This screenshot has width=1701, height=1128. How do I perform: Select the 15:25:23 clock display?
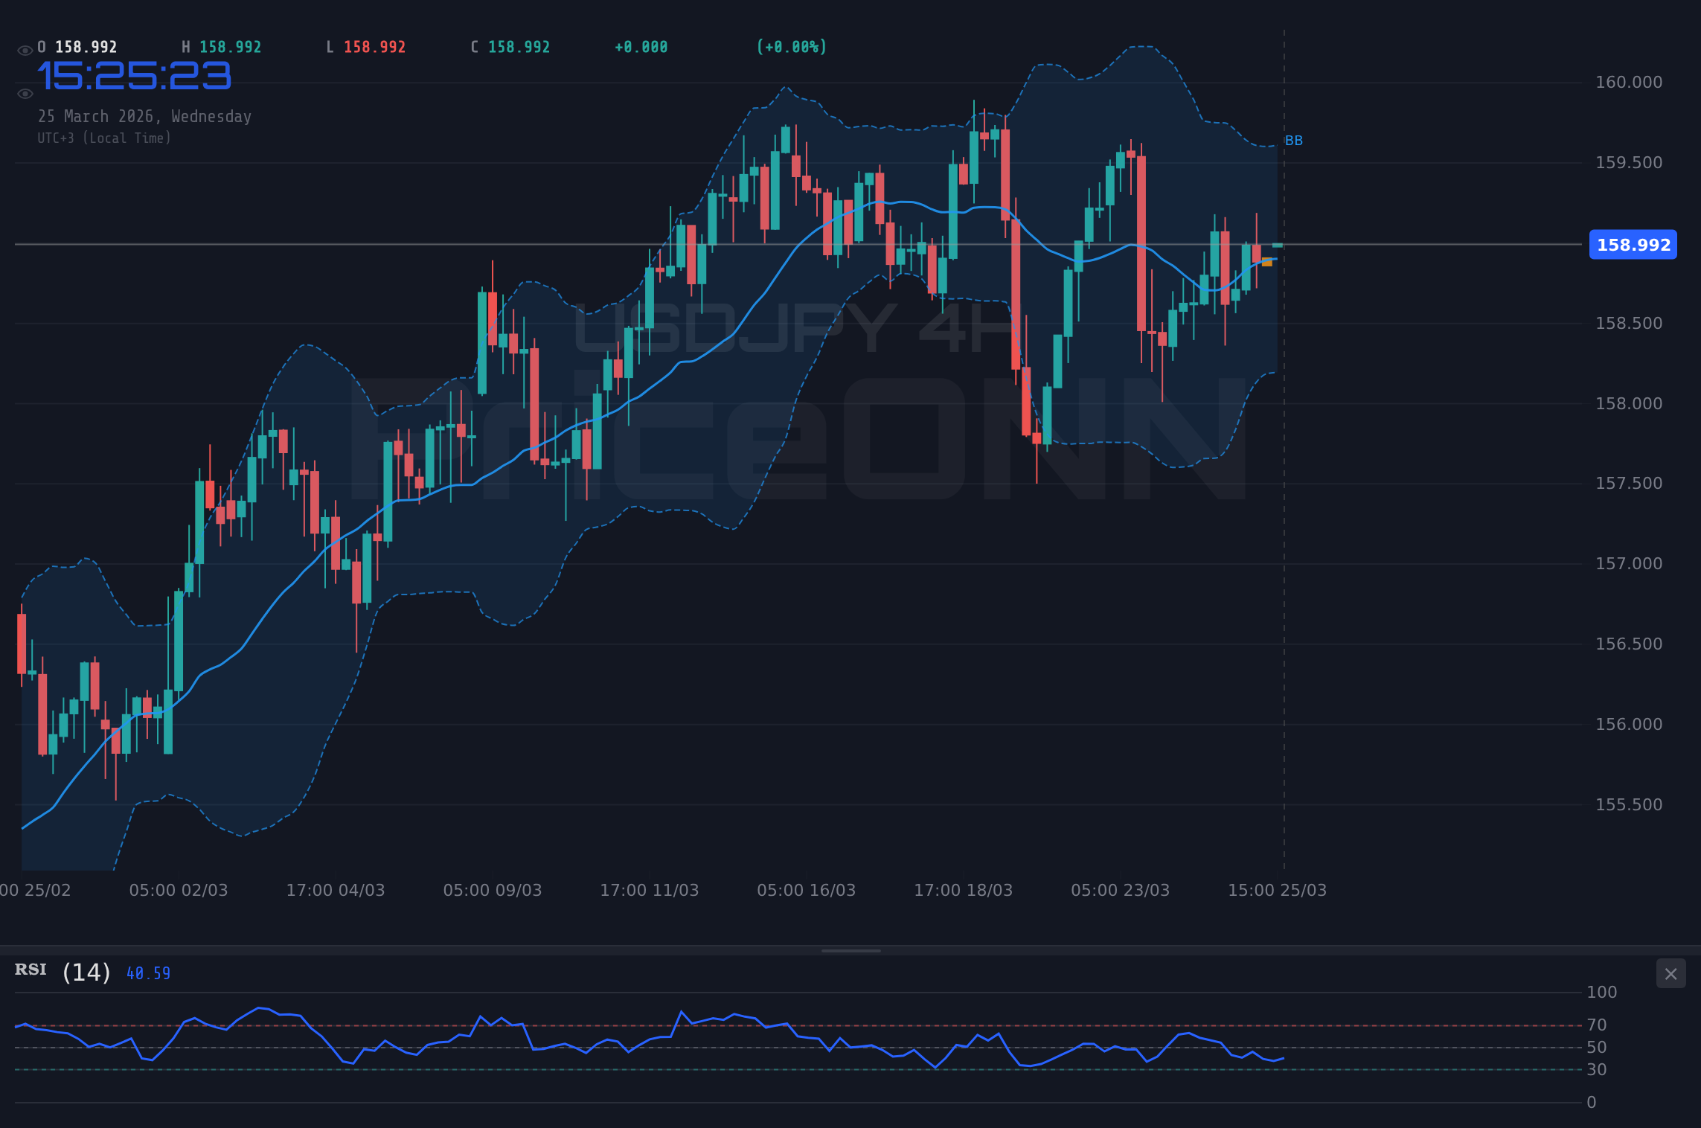[134, 75]
